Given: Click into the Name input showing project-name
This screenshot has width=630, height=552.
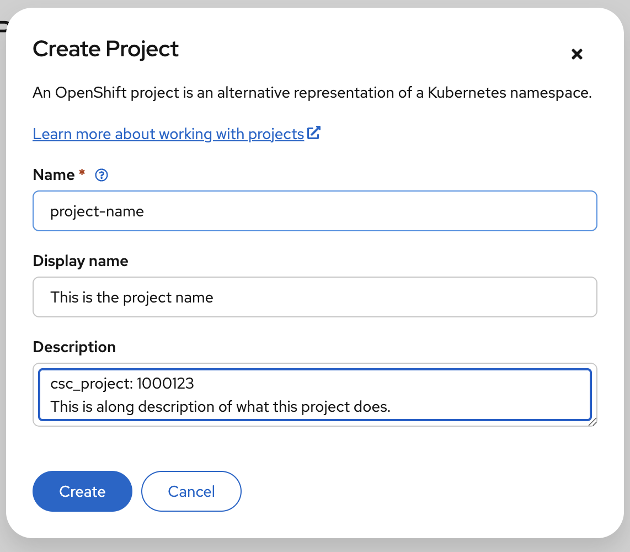Looking at the screenshot, I should coord(314,211).
